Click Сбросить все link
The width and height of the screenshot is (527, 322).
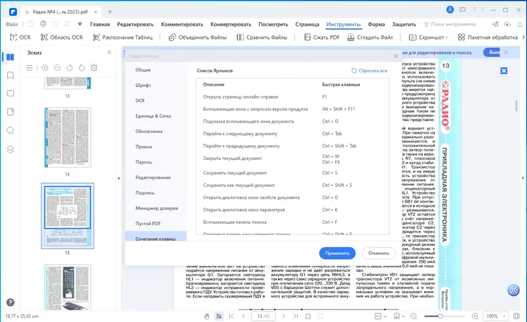(370, 70)
